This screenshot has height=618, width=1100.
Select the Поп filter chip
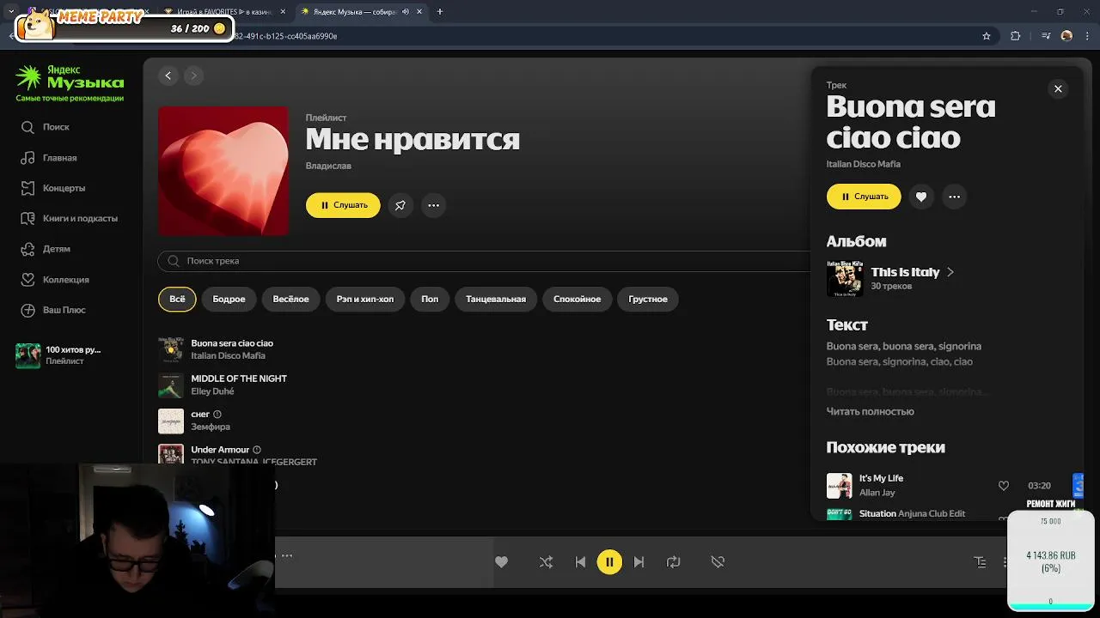pyautogui.click(x=430, y=299)
